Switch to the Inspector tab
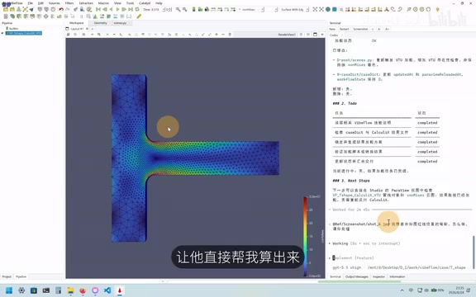 click(x=378, y=276)
